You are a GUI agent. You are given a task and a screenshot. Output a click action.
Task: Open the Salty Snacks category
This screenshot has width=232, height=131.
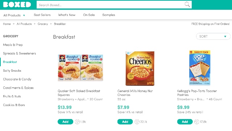(x=12, y=71)
